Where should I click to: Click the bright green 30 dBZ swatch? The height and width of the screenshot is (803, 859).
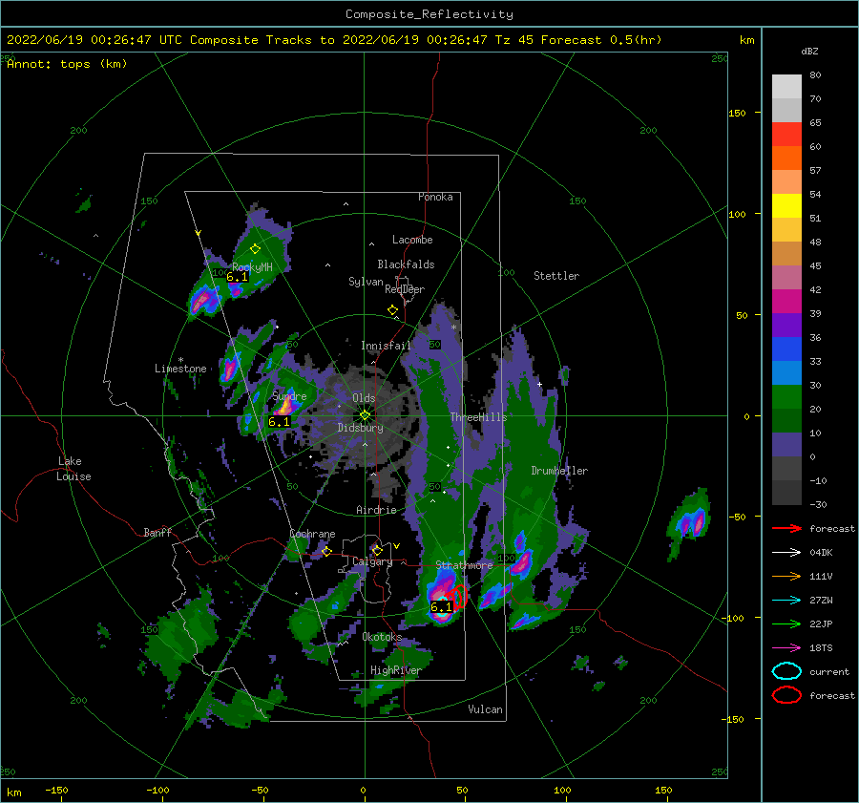(x=786, y=397)
